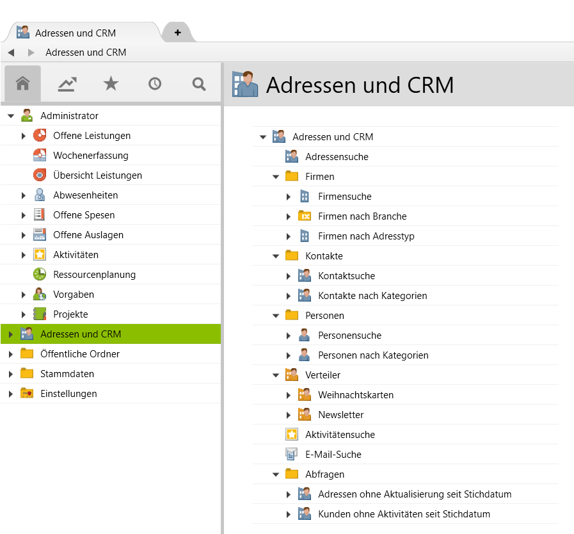Click the Aktivitäten star icon in sidebar

tap(40, 254)
